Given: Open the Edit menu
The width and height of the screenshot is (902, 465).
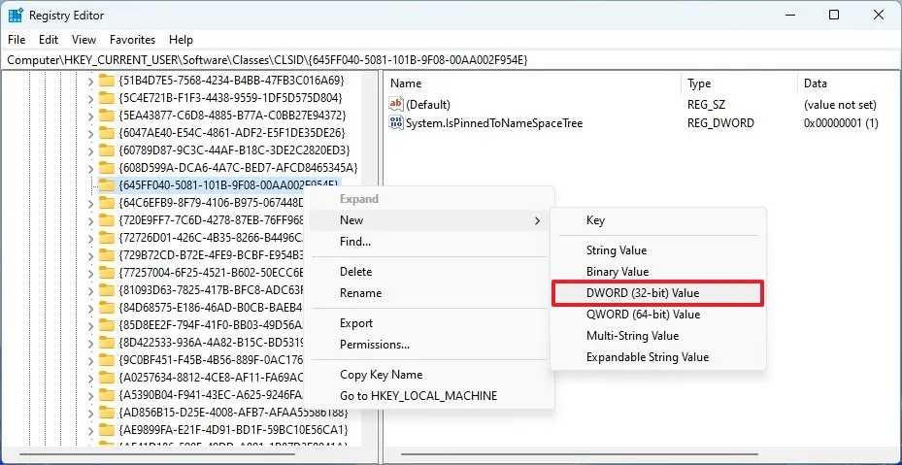Looking at the screenshot, I should click(x=49, y=40).
